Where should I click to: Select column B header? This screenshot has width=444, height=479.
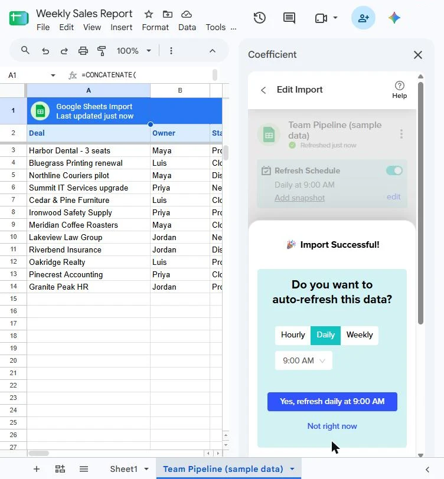180,90
